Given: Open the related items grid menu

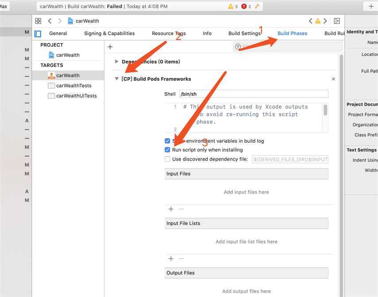Looking at the screenshot, I should [x=38, y=21].
